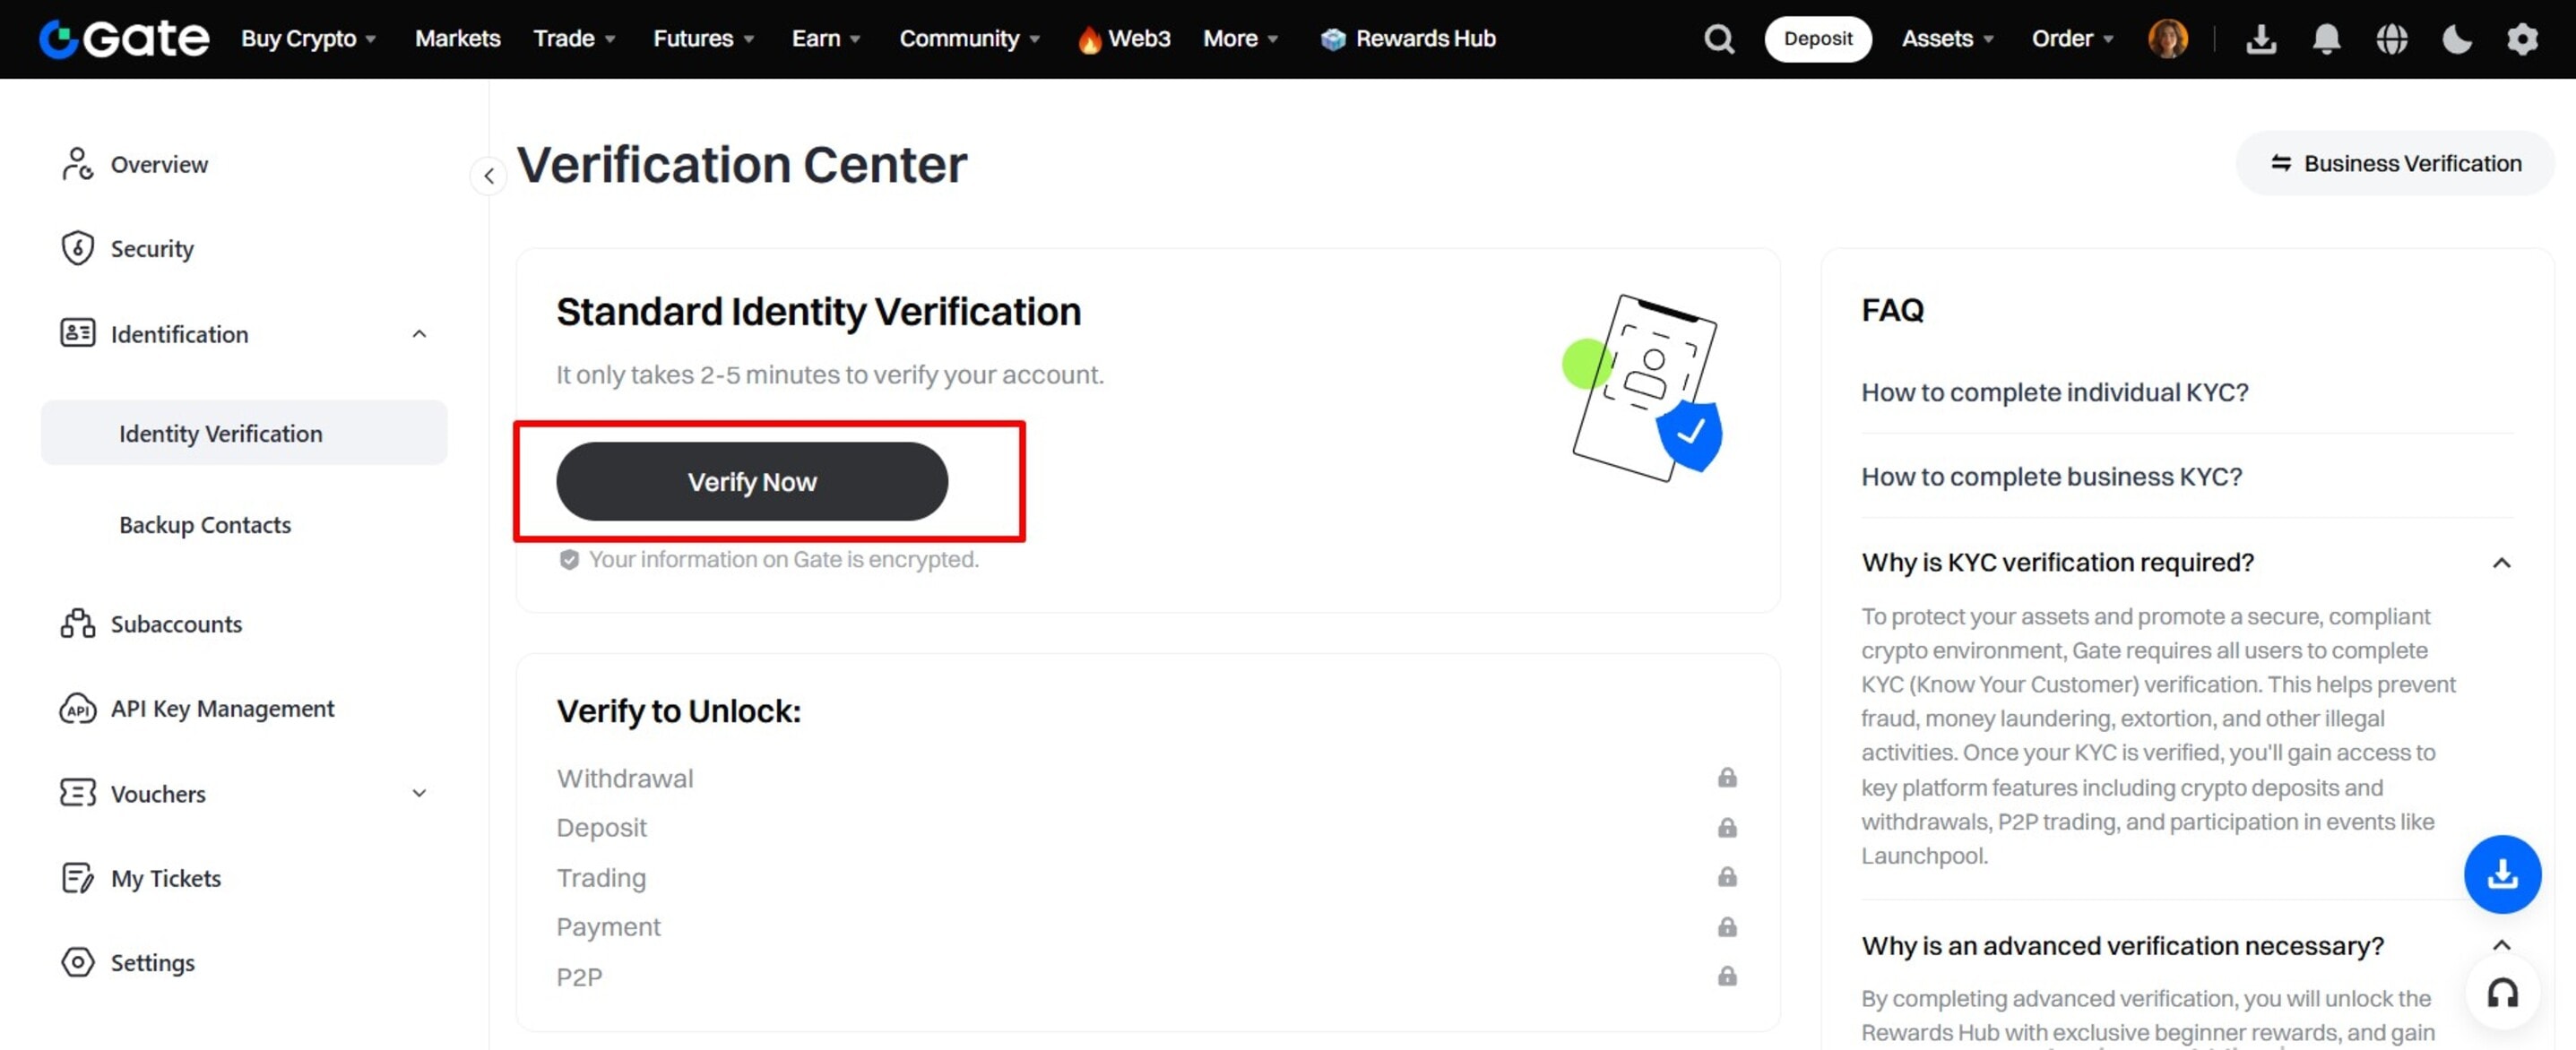Viewport: 2576px width, 1050px height.
Task: Click the blue floating download button
Action: 2502,874
